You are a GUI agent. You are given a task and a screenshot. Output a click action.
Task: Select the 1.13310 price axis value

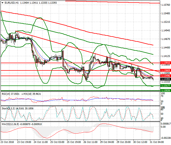166,82
